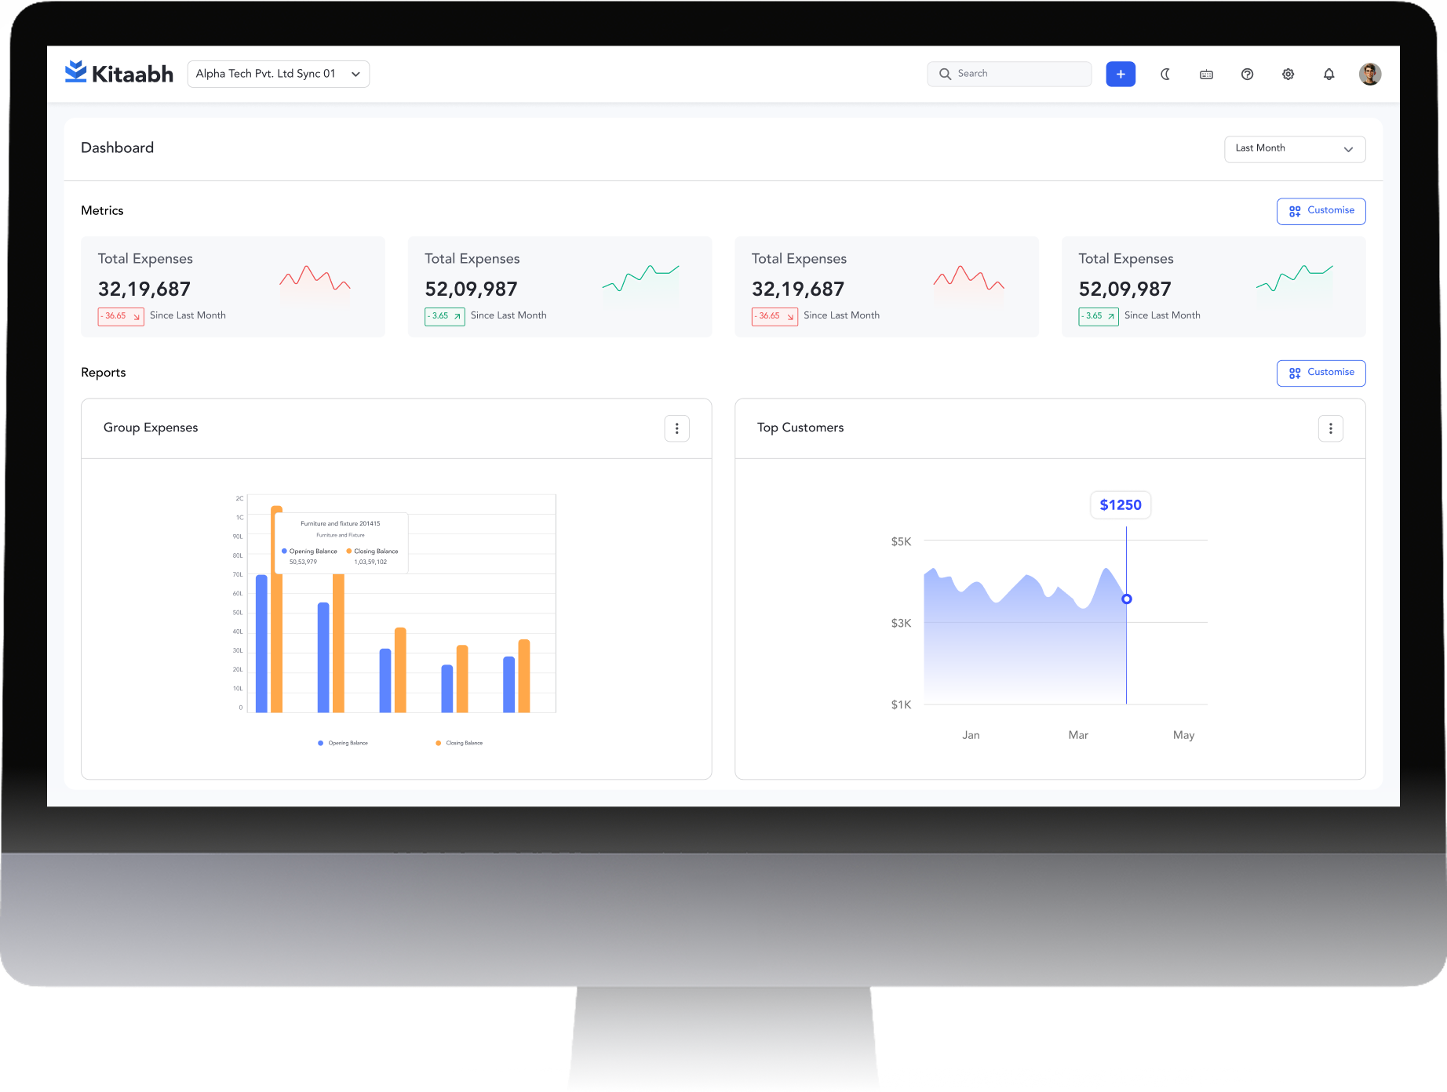Click Customise button in Metrics section
The width and height of the screenshot is (1447, 1092).
coord(1321,211)
